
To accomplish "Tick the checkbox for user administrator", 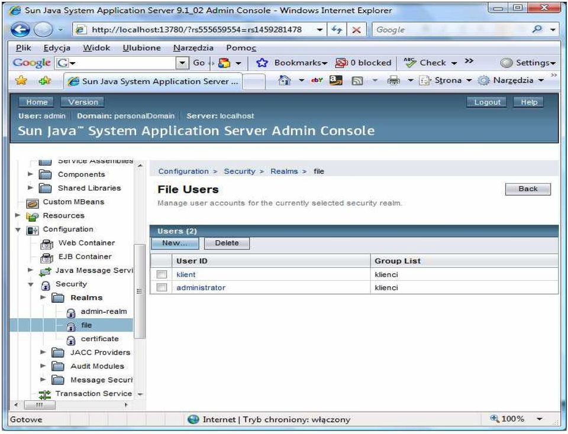I will tap(162, 287).
